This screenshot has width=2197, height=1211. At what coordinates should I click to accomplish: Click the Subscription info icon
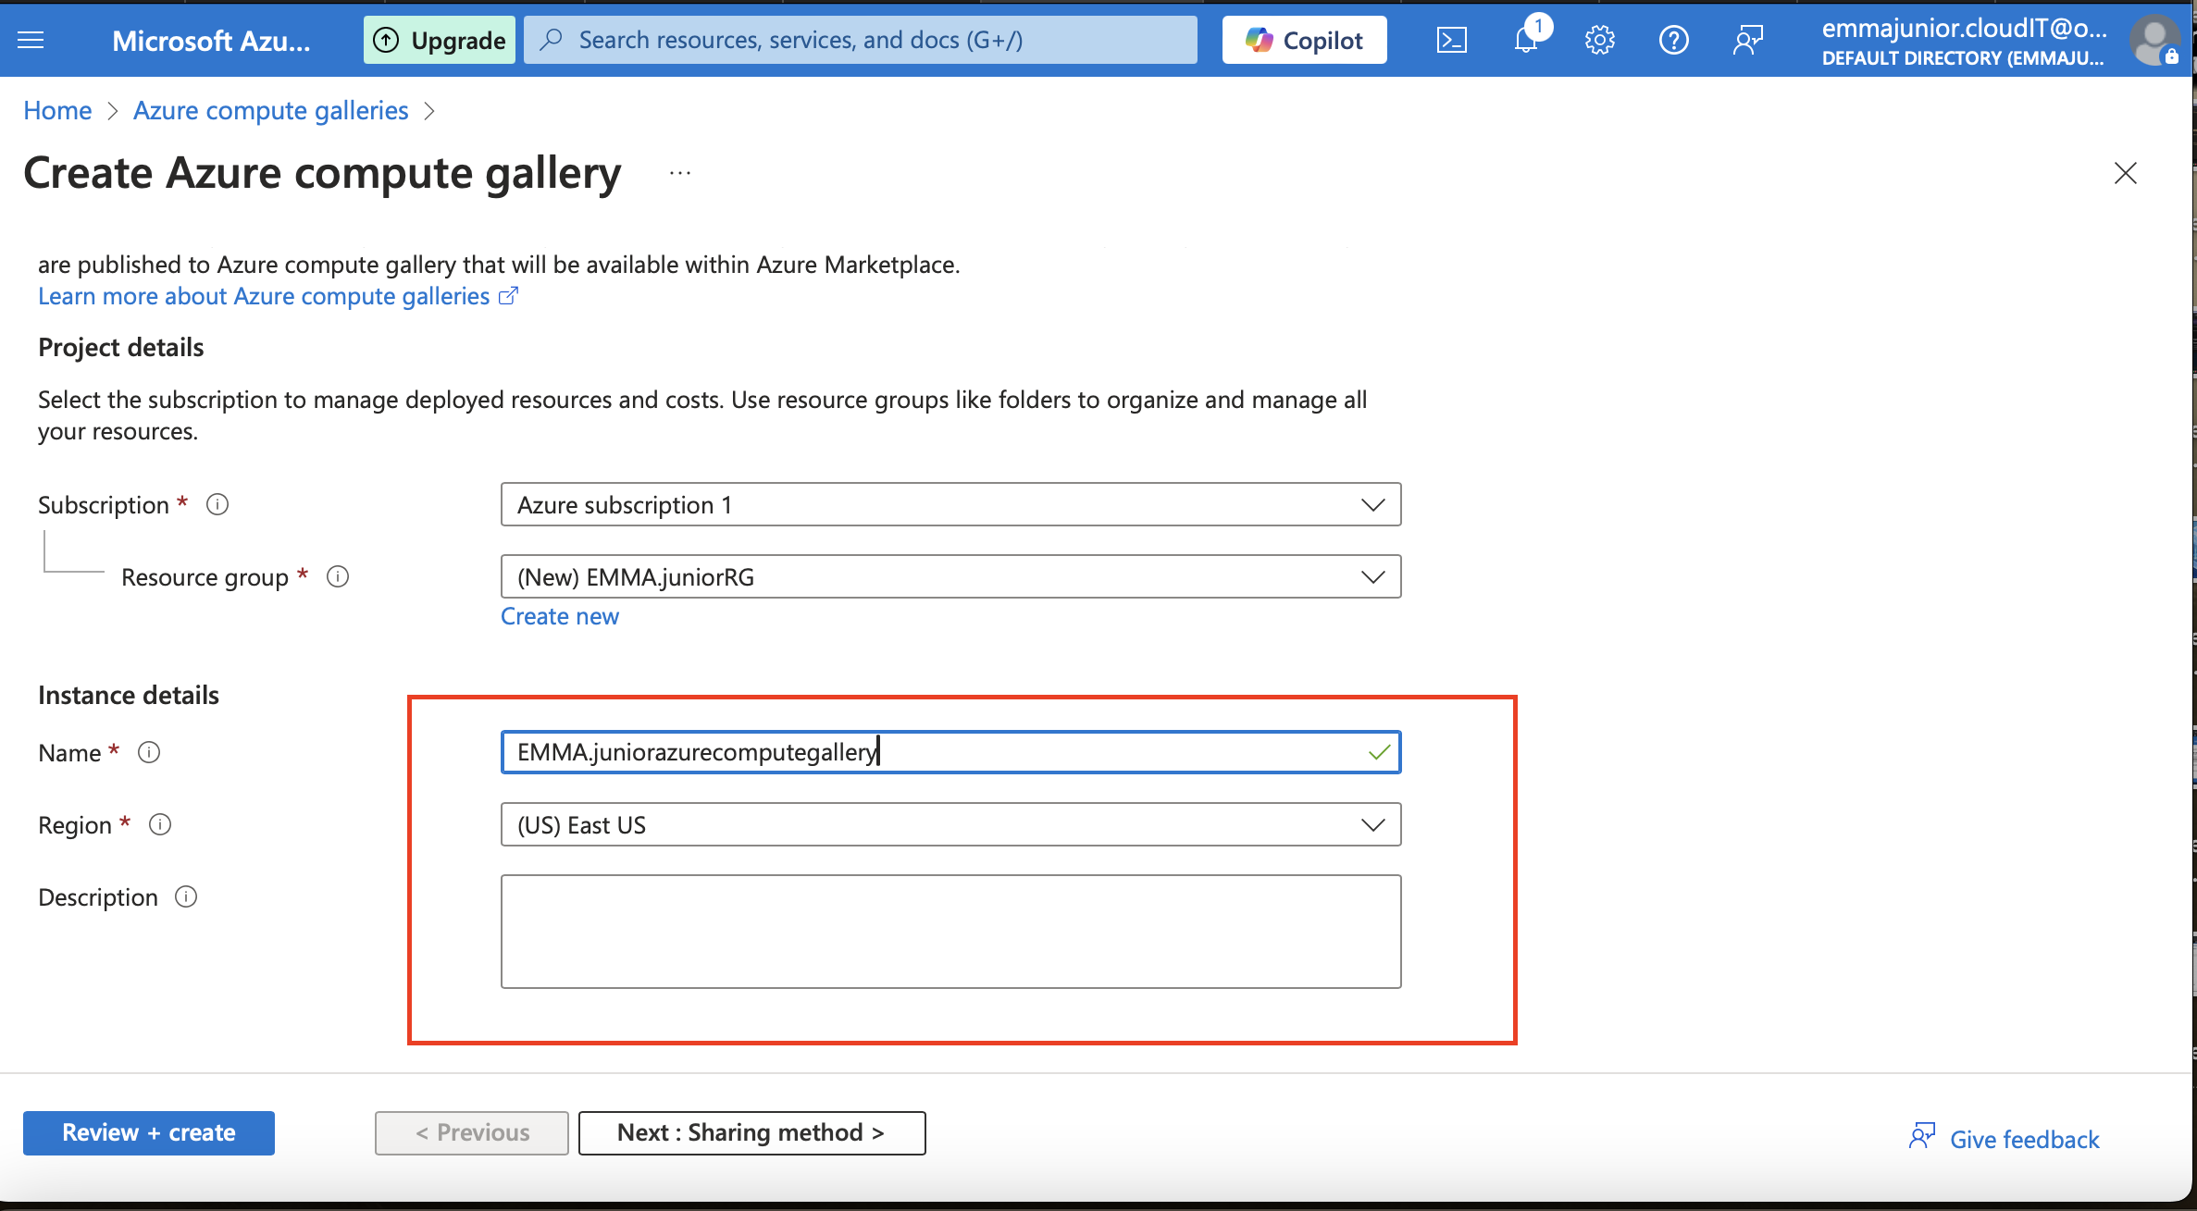[217, 504]
